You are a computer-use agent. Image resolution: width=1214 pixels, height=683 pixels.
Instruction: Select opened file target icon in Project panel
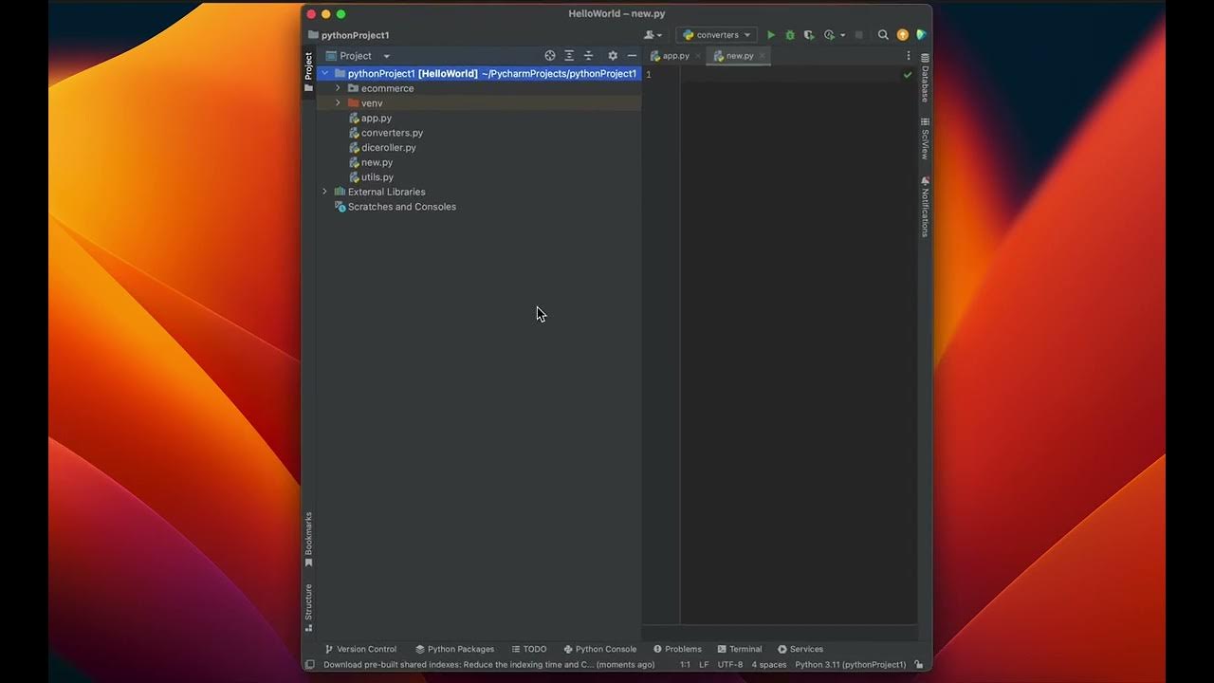point(550,56)
